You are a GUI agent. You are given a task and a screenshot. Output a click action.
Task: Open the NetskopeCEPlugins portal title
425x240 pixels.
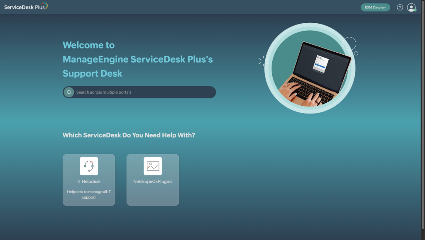153,182
